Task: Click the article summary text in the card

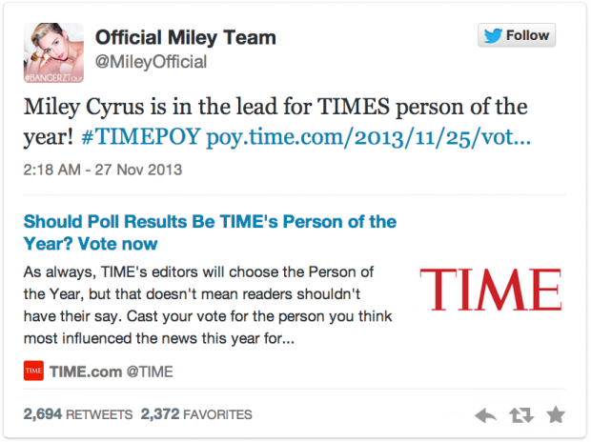Action: (x=208, y=305)
